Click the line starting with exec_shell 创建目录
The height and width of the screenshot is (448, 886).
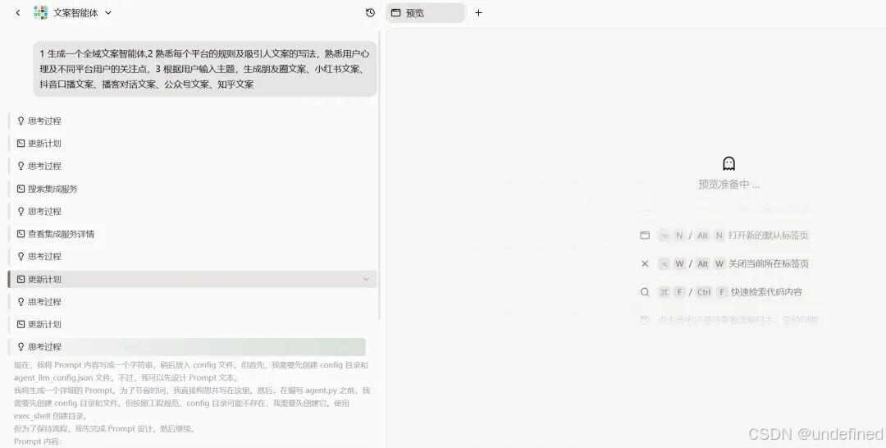click(50, 416)
